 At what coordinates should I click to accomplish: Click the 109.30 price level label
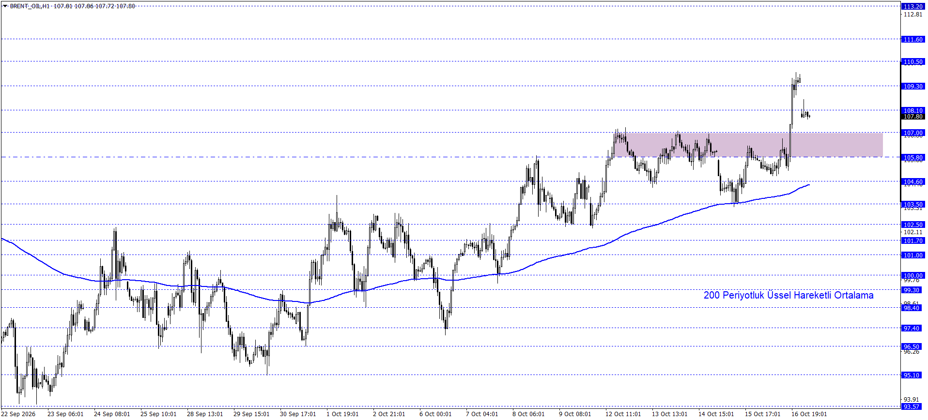(x=913, y=86)
